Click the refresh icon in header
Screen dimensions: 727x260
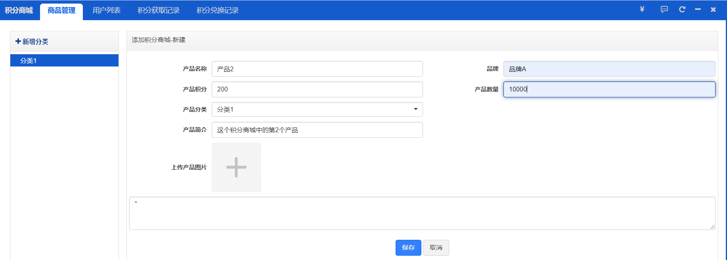click(682, 9)
